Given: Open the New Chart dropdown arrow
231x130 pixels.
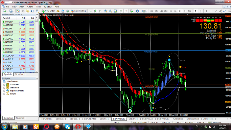Looking at the screenshot, I should (x=7, y=11).
